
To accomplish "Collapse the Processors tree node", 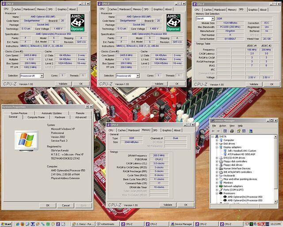I will [x=217, y=194].
